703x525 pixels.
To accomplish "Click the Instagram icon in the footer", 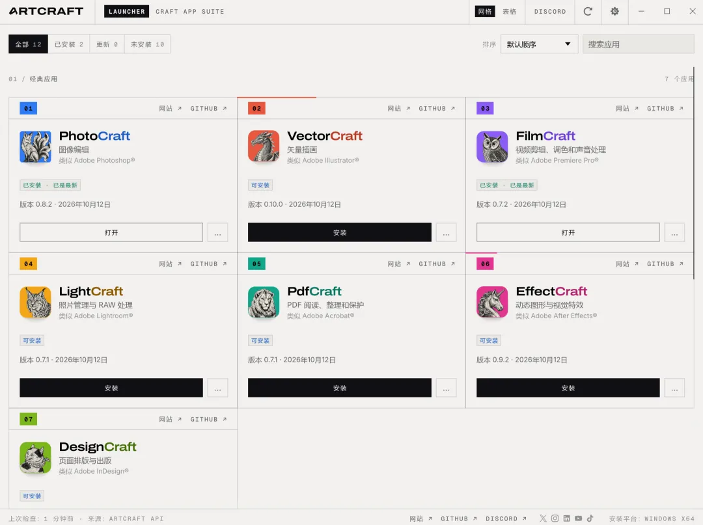I will 555,518.
